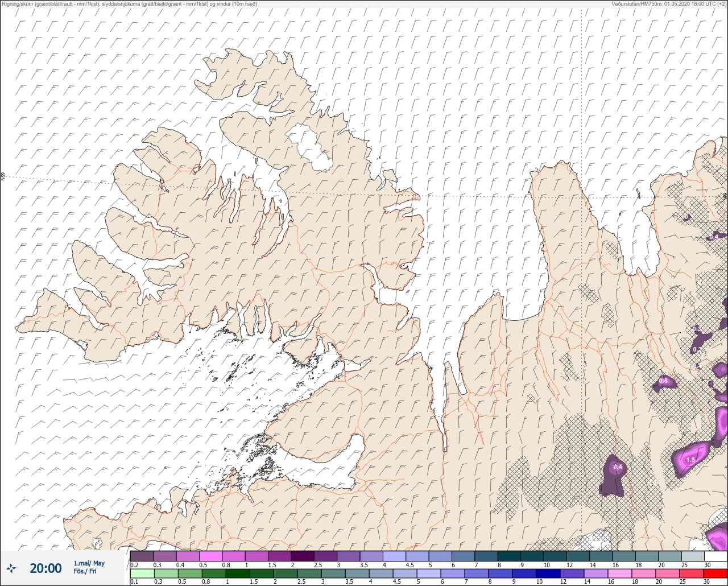Click the 20:00 forecast time display

pyautogui.click(x=45, y=568)
